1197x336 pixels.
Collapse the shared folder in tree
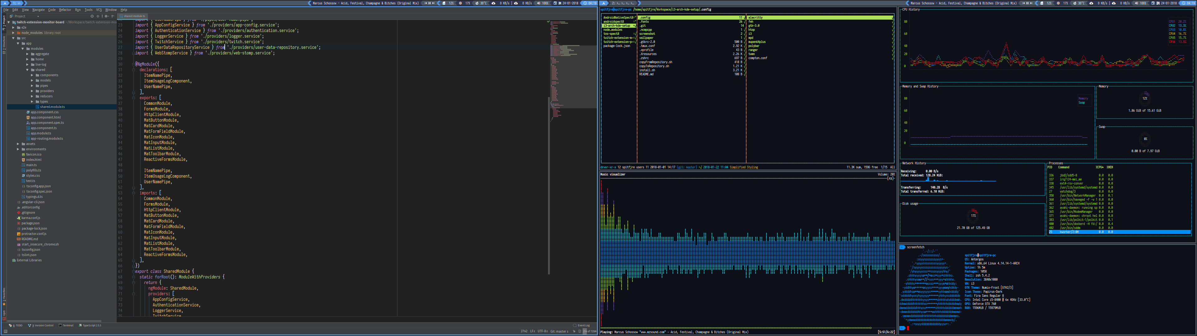27,70
